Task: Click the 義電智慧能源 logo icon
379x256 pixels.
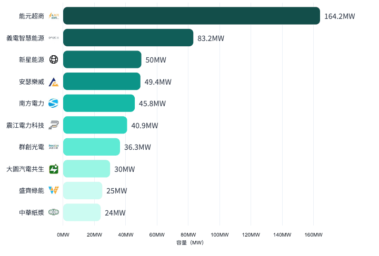Action: tap(54, 38)
